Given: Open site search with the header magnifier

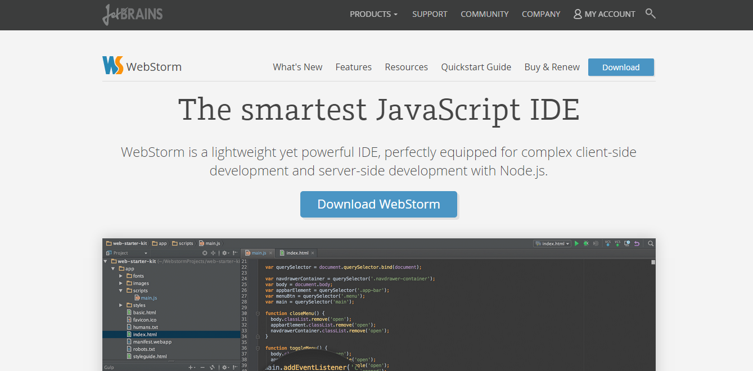Looking at the screenshot, I should [651, 13].
